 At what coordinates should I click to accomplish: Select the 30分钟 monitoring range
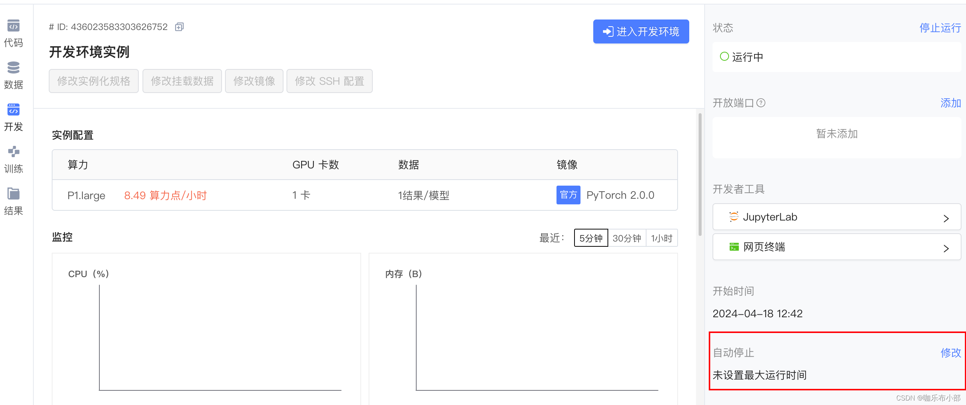click(627, 238)
